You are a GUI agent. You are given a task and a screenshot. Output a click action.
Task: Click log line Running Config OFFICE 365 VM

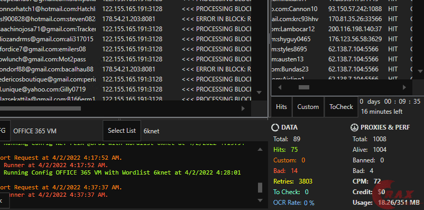pyautogui.click(x=122, y=172)
